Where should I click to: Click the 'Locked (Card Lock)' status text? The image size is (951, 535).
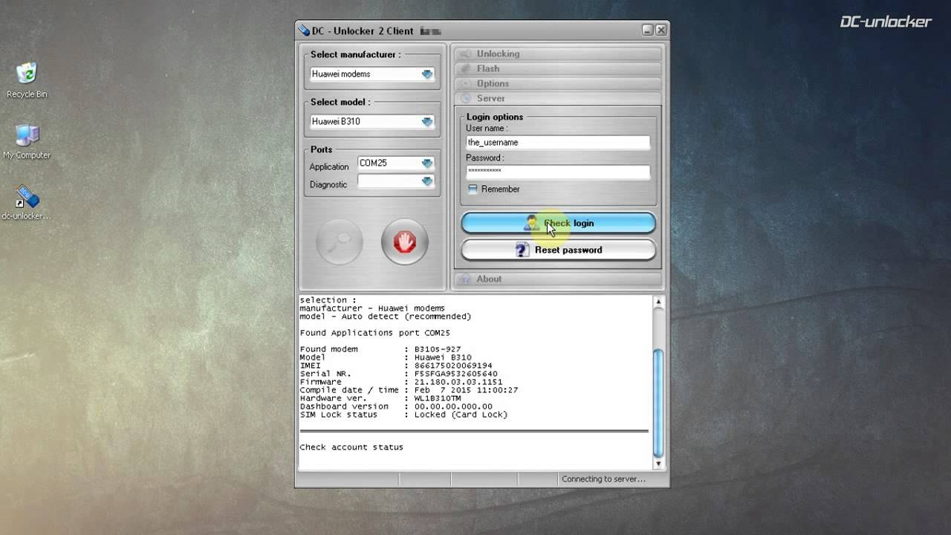[x=461, y=415]
